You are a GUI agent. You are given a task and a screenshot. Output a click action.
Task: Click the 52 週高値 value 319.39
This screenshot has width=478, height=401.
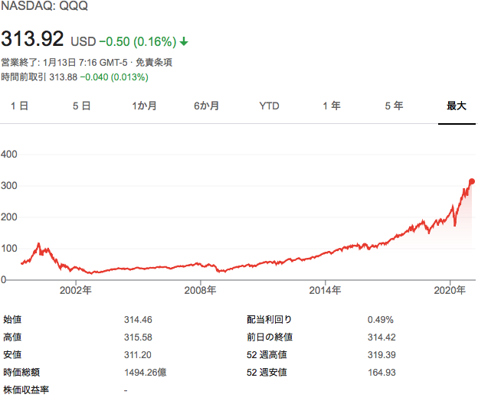click(381, 355)
